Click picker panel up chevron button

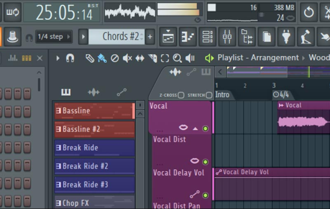pos(140,114)
